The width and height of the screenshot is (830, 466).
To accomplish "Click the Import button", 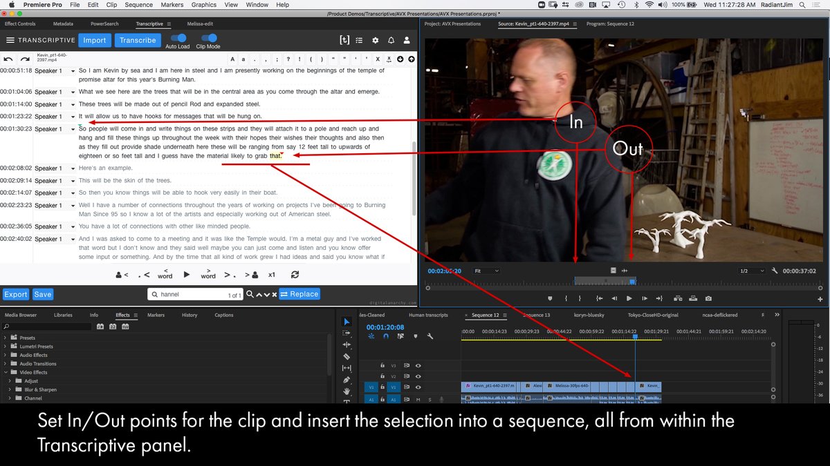I will pos(95,40).
